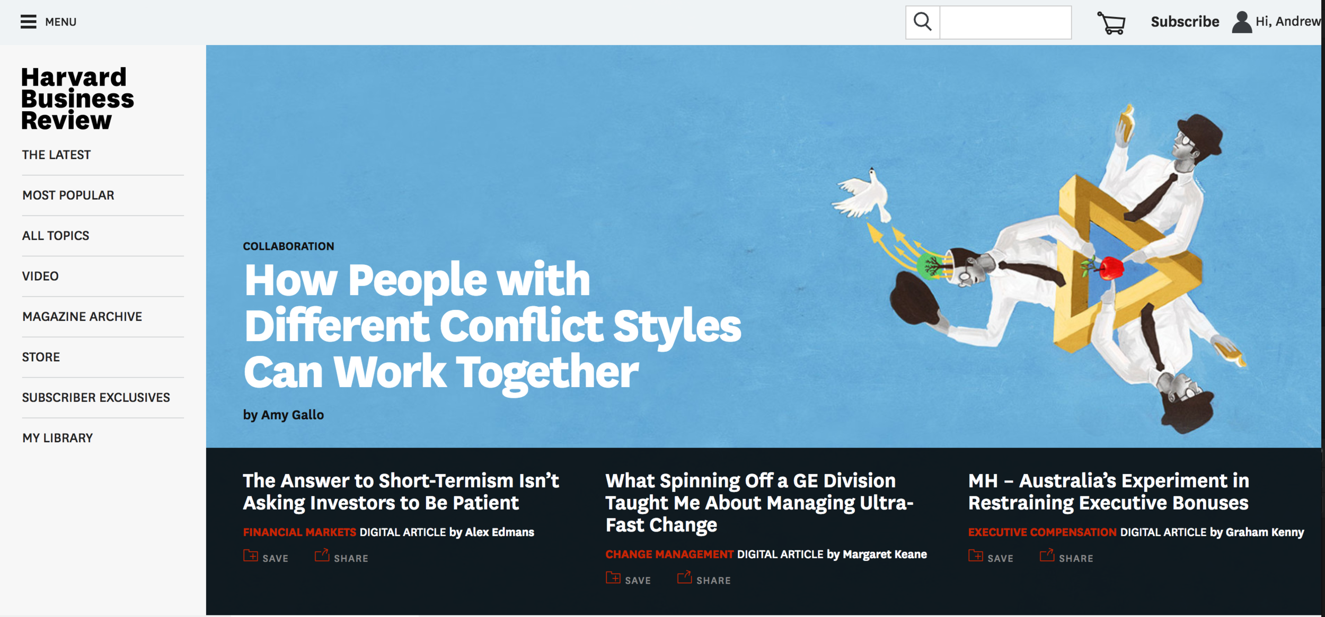Open the hamburger MENU icon

click(29, 22)
